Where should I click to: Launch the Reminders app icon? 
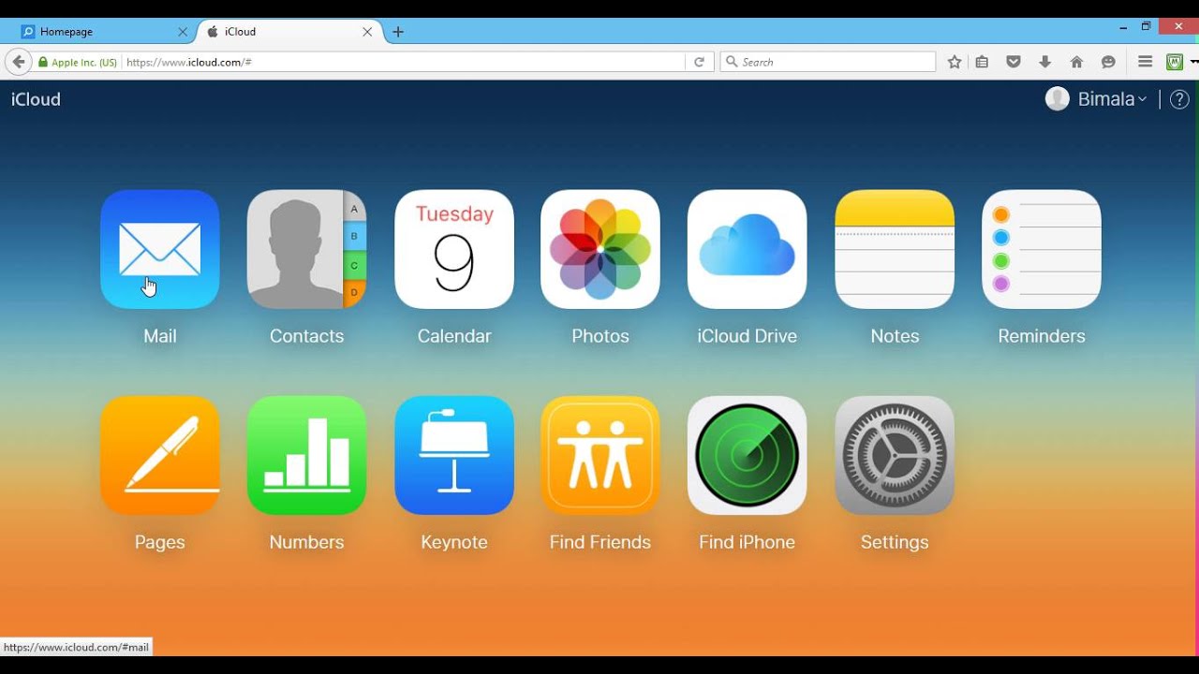[1042, 249]
